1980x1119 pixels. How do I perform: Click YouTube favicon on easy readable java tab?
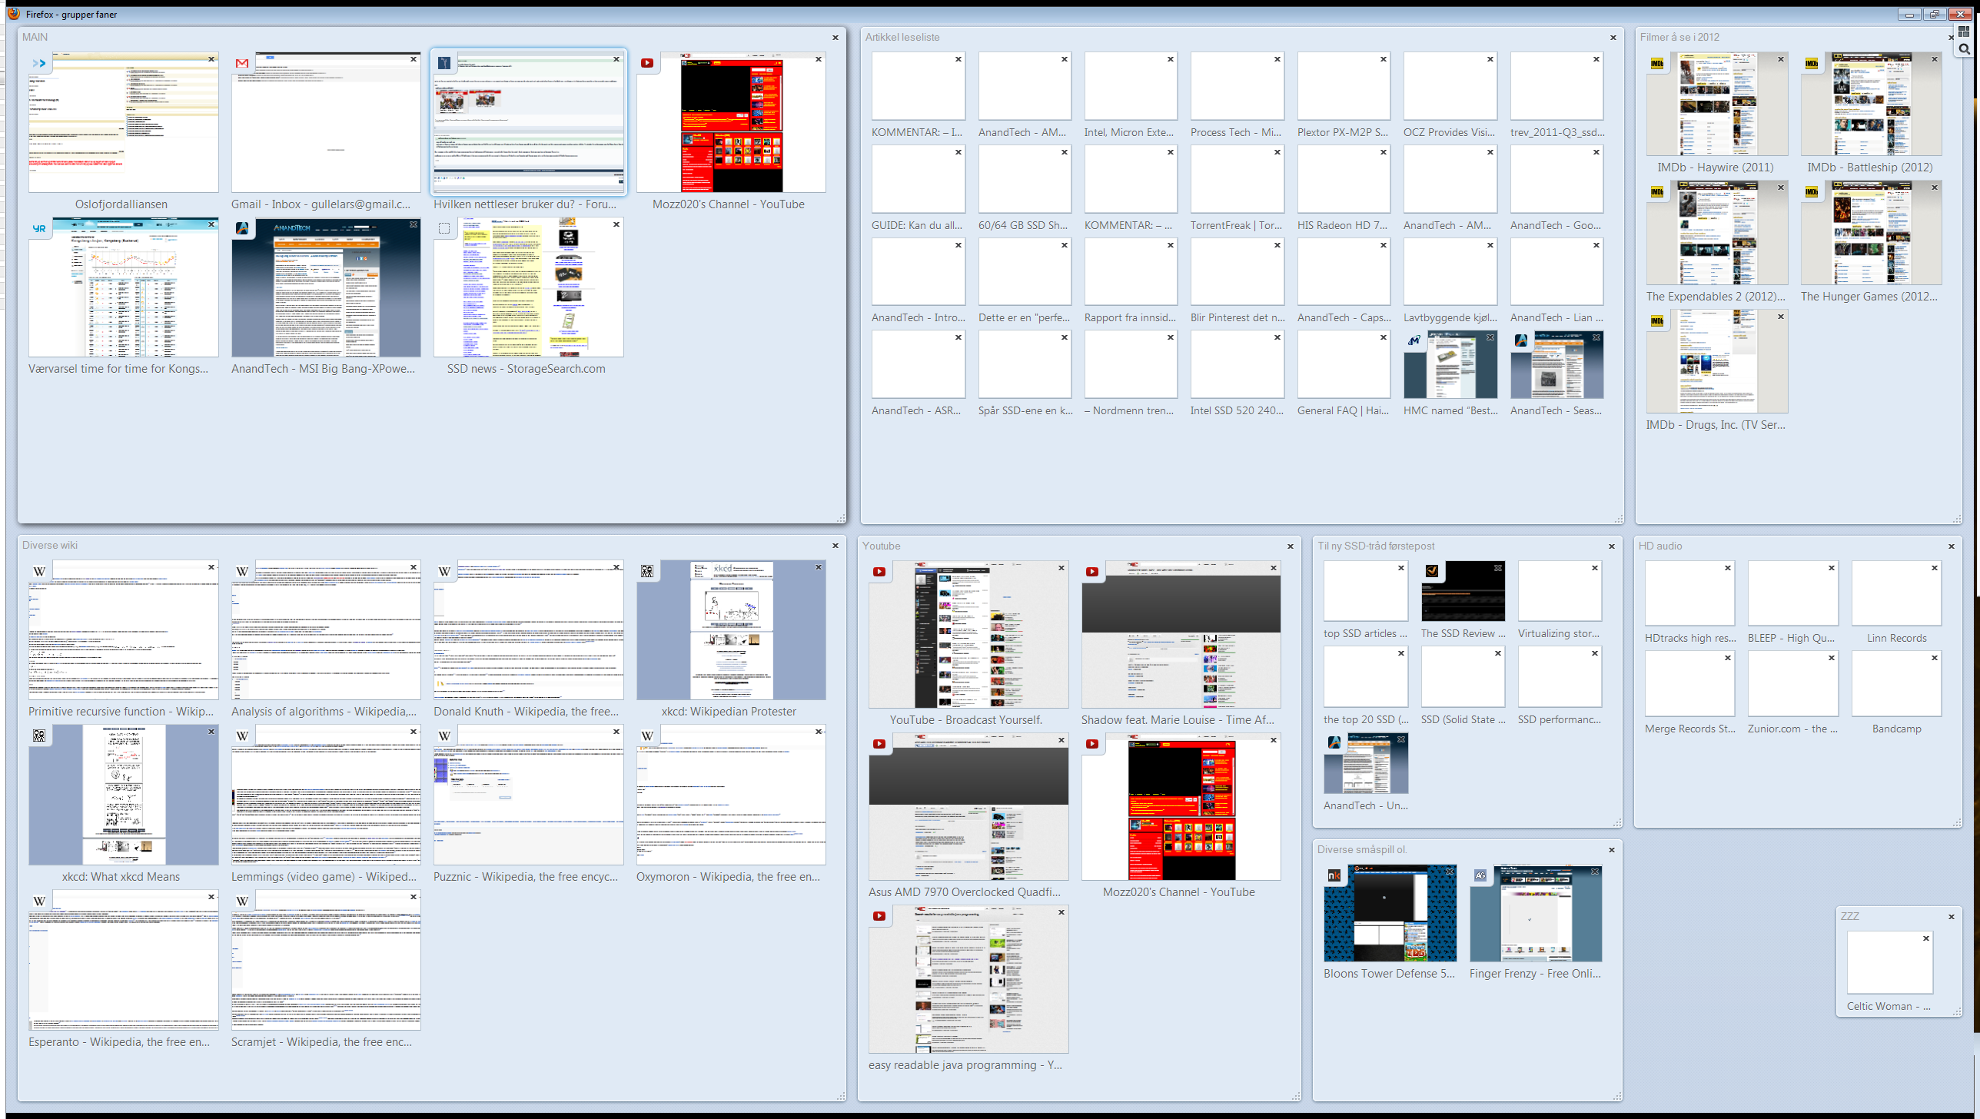point(879,915)
